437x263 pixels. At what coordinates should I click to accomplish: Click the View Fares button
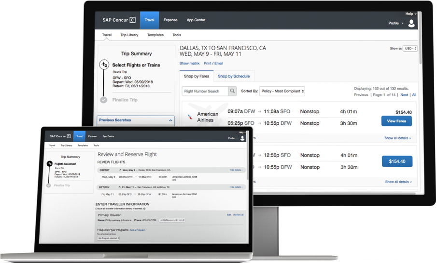click(396, 121)
